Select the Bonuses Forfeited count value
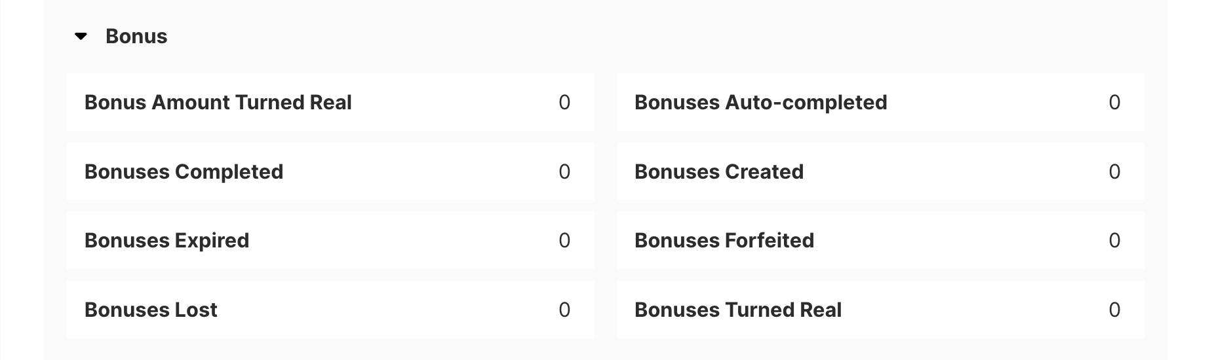 click(1114, 241)
